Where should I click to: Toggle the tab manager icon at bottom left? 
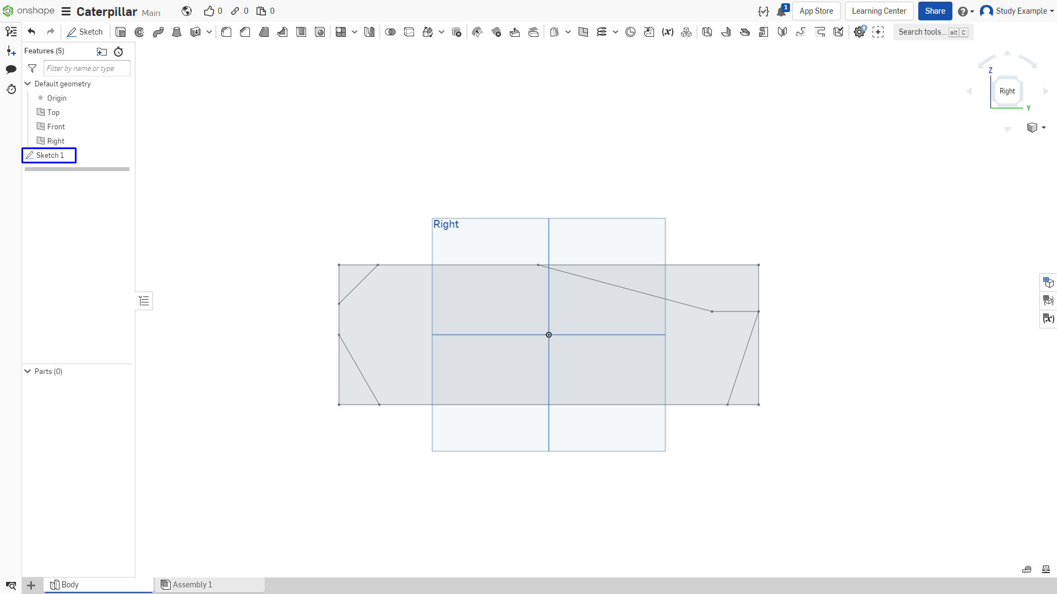(x=11, y=585)
